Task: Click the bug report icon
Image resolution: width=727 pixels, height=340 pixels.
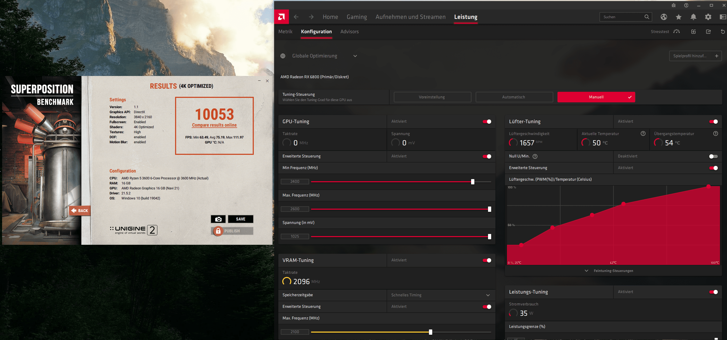Action: pos(673,5)
